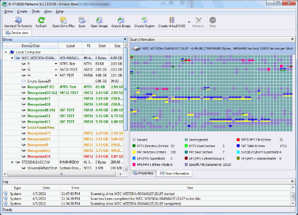The image size is (298, 215).
Task: Click the Connect To Remote toolbar icon
Action: (18, 20)
